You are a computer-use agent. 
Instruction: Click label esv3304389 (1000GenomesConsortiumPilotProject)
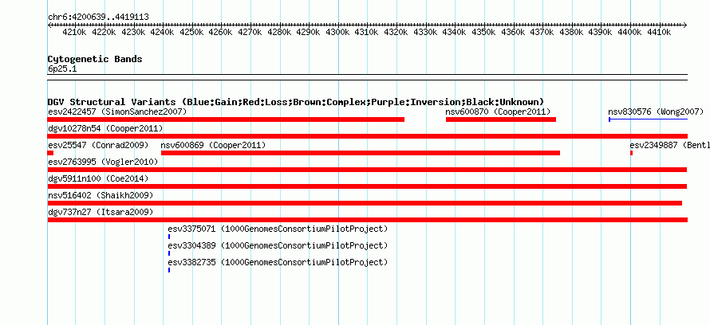[x=278, y=245]
